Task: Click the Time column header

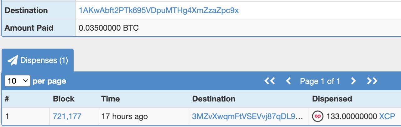Action: click(x=110, y=99)
